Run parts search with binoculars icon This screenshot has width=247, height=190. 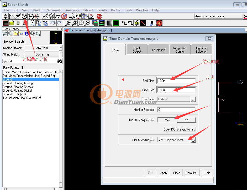click(x=60, y=61)
